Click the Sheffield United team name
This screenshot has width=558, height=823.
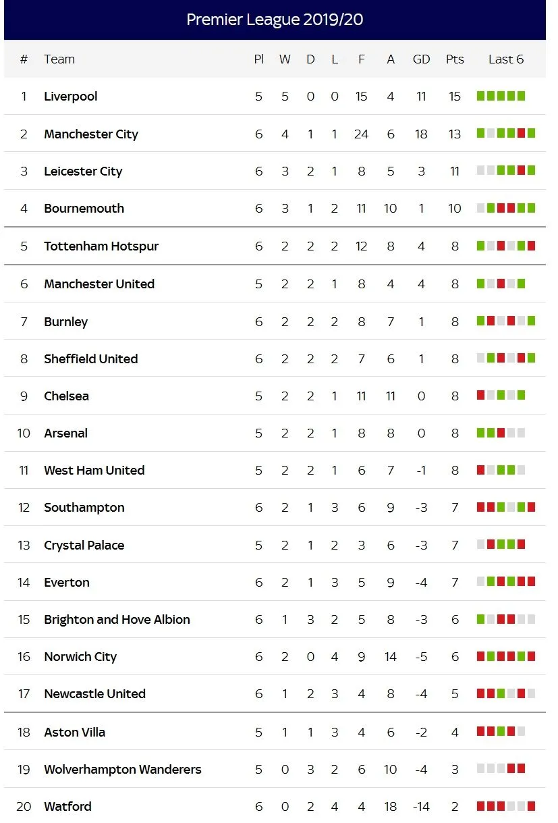pos(90,359)
